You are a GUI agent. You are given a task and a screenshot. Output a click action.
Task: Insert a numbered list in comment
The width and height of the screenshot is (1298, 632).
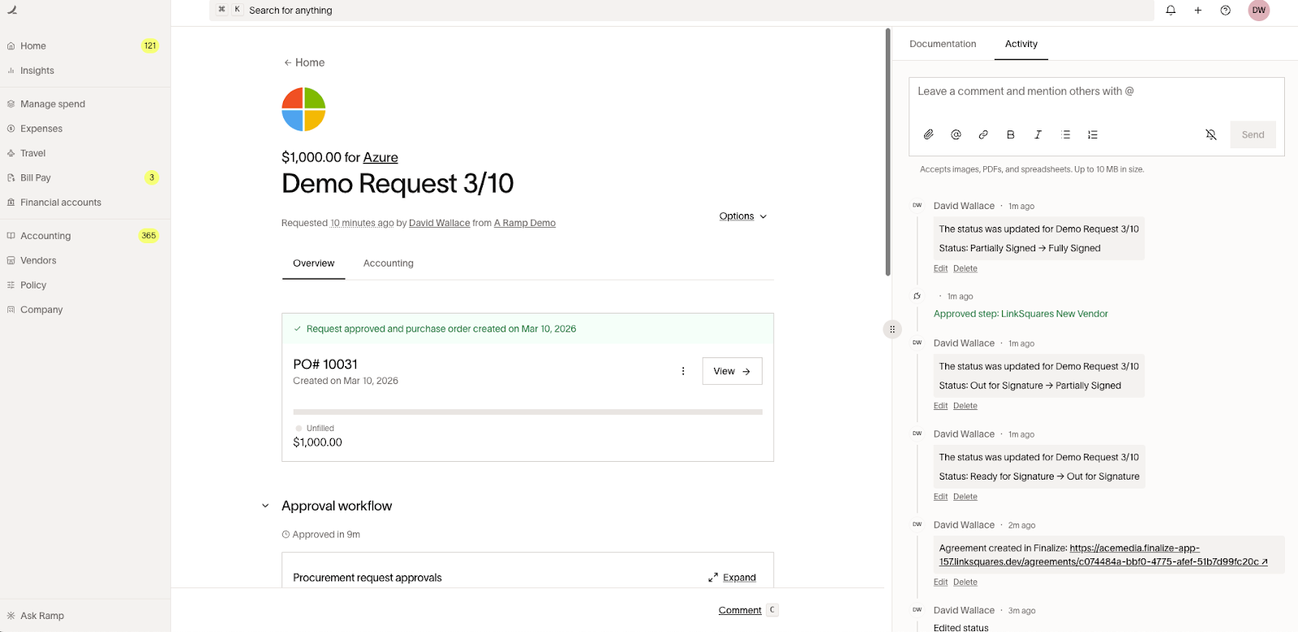click(1093, 135)
